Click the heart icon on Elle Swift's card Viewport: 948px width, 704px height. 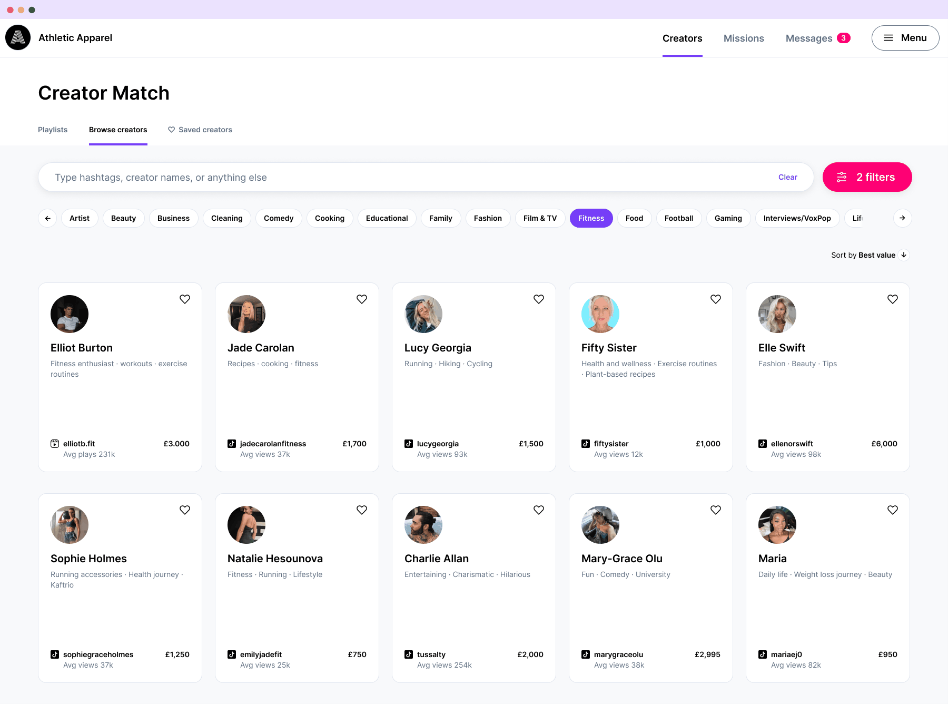click(892, 299)
